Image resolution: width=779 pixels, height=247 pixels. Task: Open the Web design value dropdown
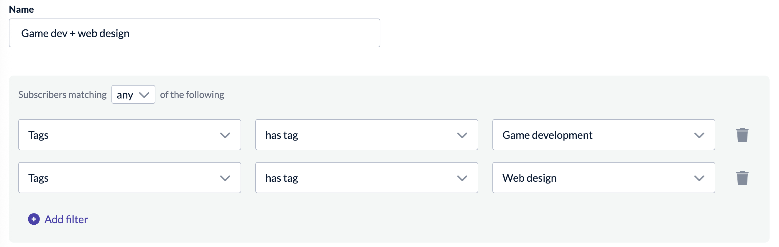pyautogui.click(x=604, y=178)
